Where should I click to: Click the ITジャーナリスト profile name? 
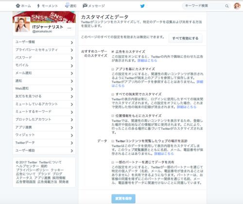(48, 27)
